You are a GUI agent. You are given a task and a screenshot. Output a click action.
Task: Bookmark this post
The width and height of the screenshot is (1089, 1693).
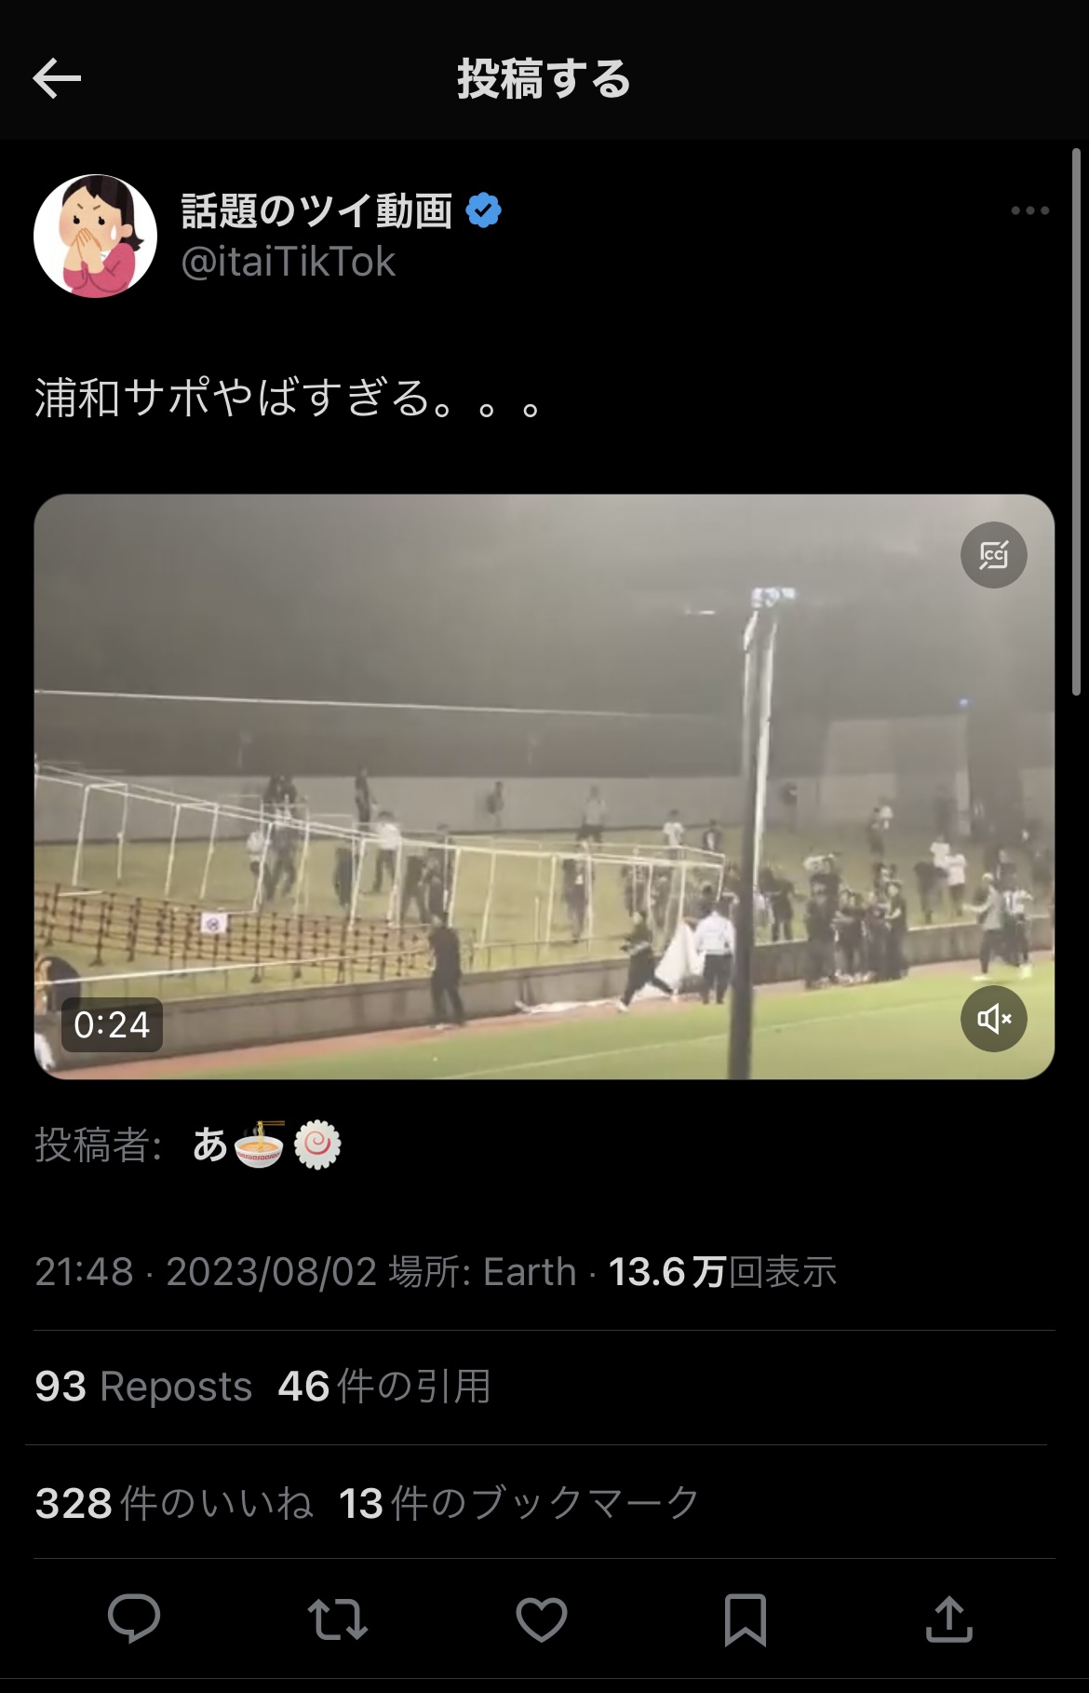pyautogui.click(x=745, y=1619)
